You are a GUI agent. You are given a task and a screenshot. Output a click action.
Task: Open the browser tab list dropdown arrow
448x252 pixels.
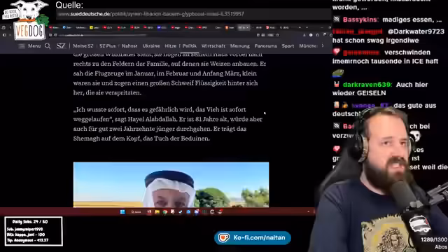click(307, 28)
